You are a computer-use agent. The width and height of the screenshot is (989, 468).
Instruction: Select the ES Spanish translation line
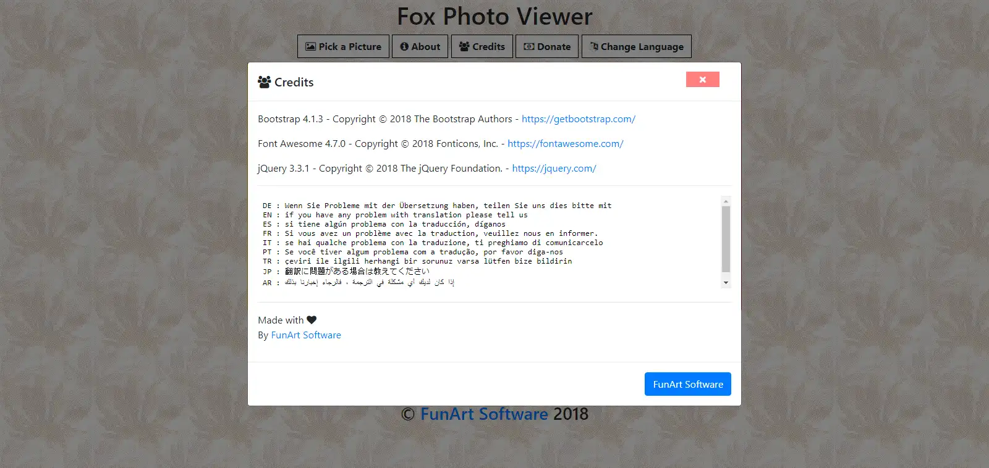click(x=384, y=224)
